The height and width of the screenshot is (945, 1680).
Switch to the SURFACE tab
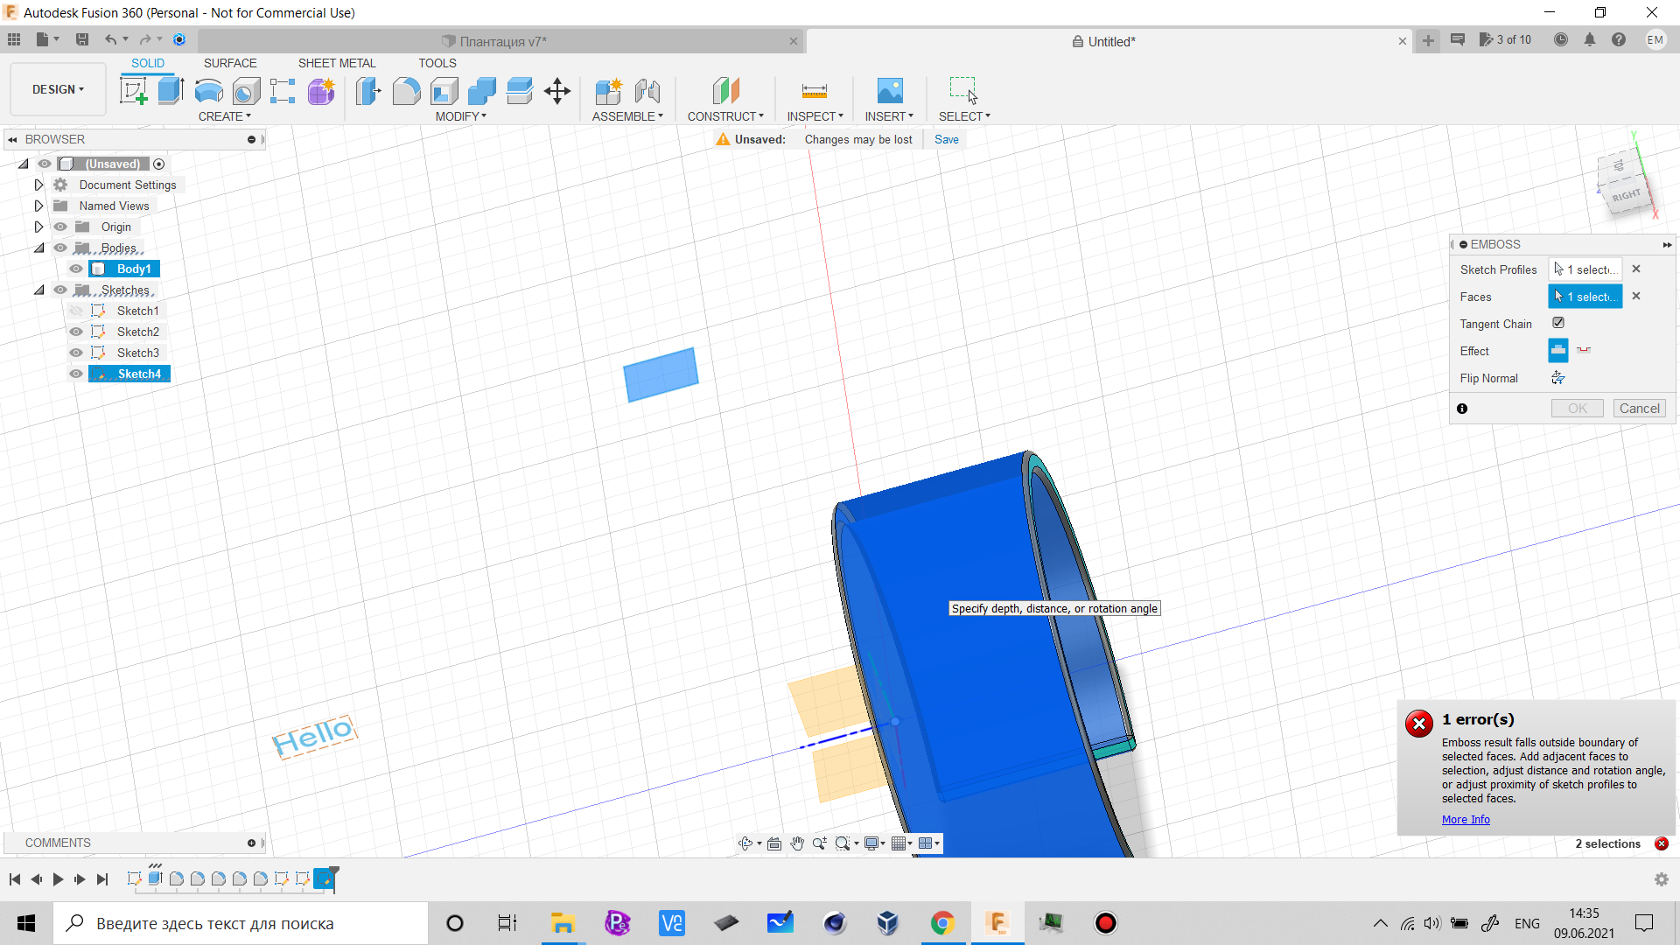coord(230,63)
